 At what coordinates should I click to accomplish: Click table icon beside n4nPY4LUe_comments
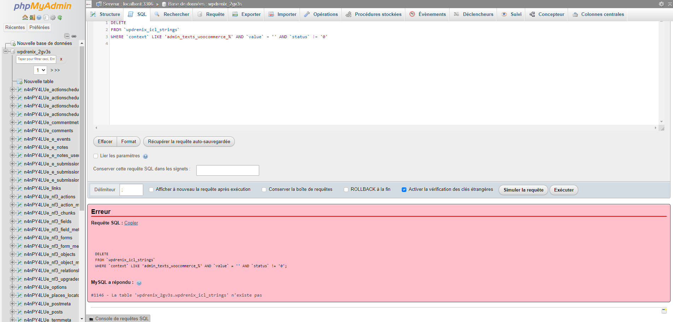coord(20,131)
